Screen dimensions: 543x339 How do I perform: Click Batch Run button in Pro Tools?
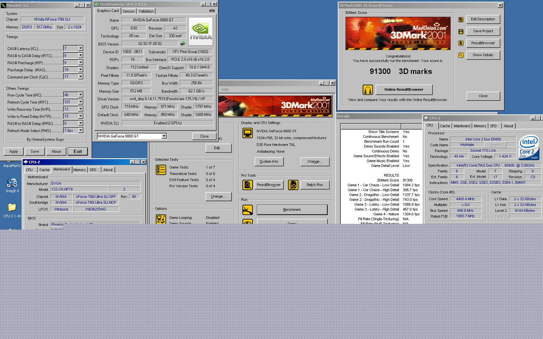(315, 185)
